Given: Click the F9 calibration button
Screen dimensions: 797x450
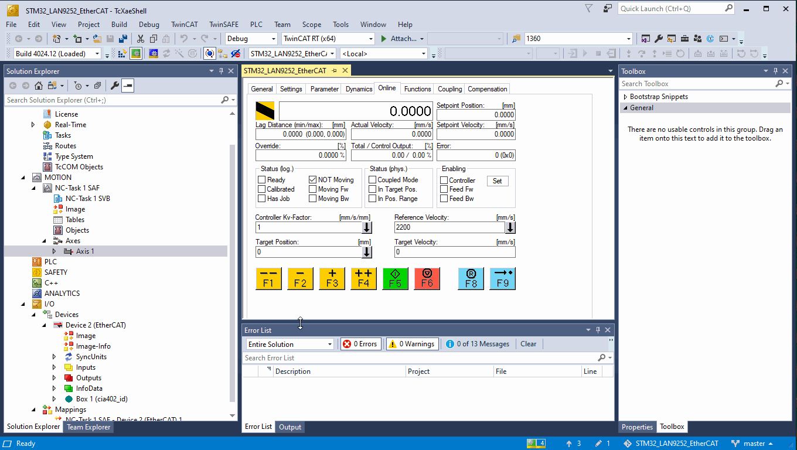Looking at the screenshot, I should [x=503, y=278].
